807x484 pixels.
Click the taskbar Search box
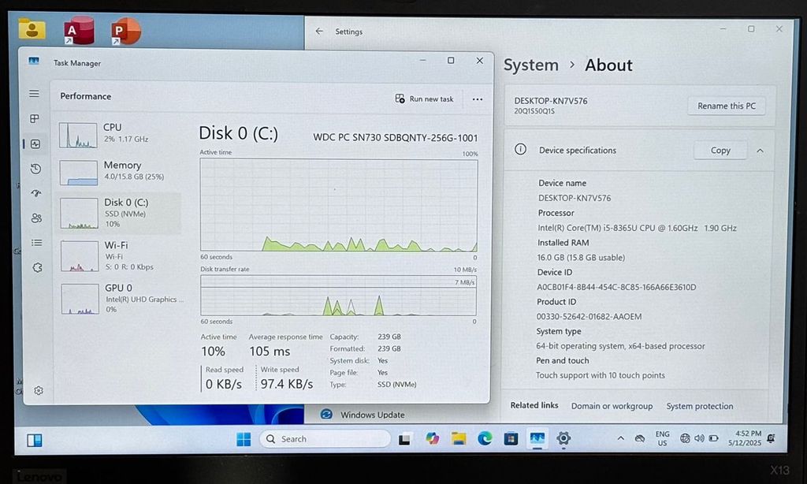(x=325, y=439)
